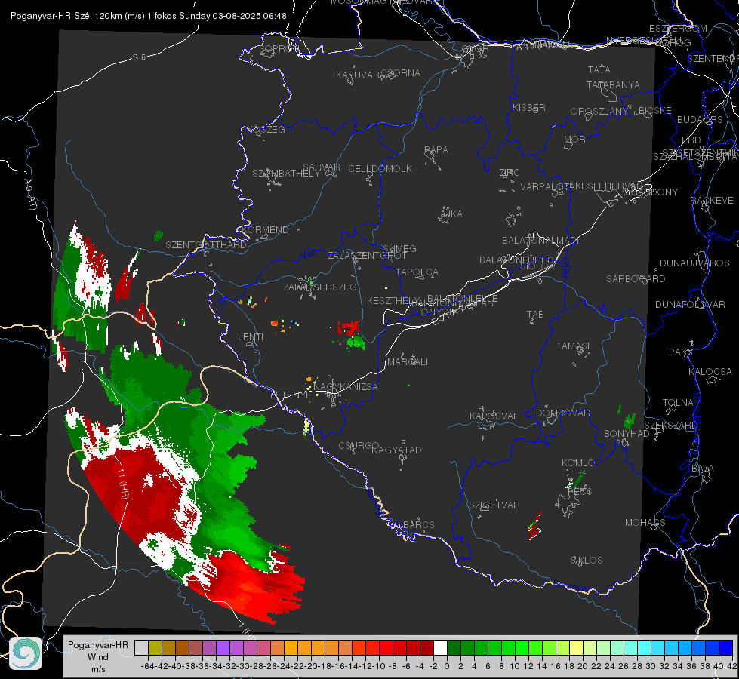
Task: Click the CSORNA city label
Action: pyautogui.click(x=401, y=73)
